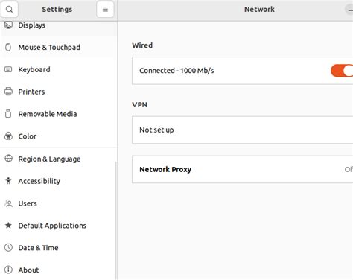Click the mouse icon beside Mouse & Touchpad
The image size is (353, 280).
coord(8,47)
